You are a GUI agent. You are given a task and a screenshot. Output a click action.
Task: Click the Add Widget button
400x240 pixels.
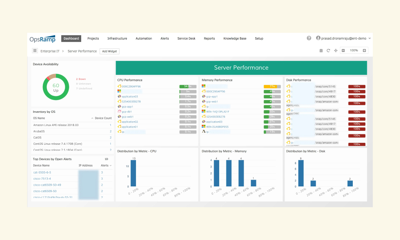point(110,51)
